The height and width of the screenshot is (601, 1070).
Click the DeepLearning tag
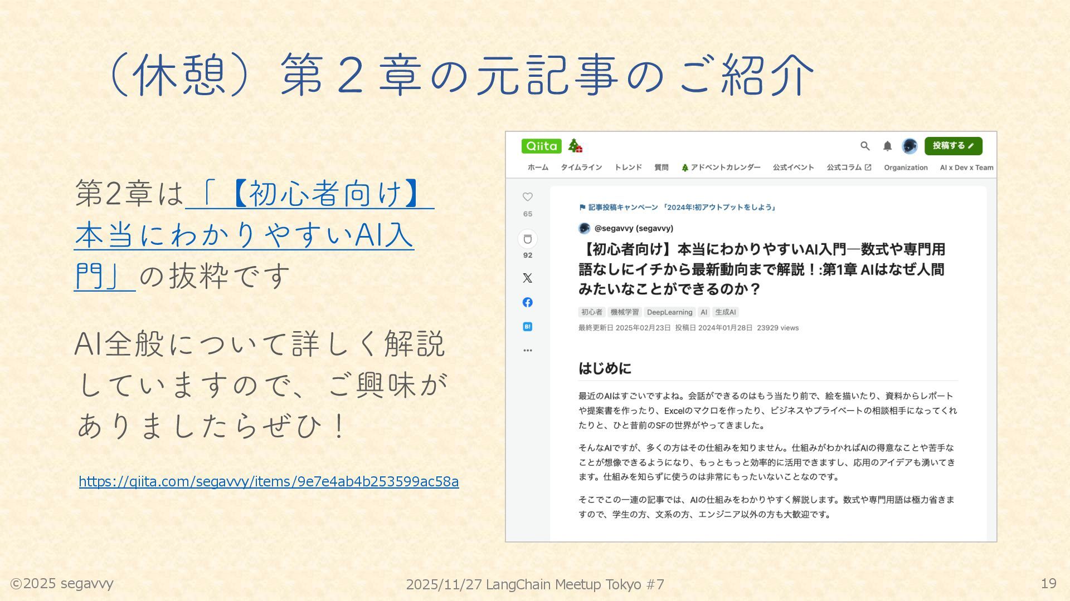tap(669, 312)
